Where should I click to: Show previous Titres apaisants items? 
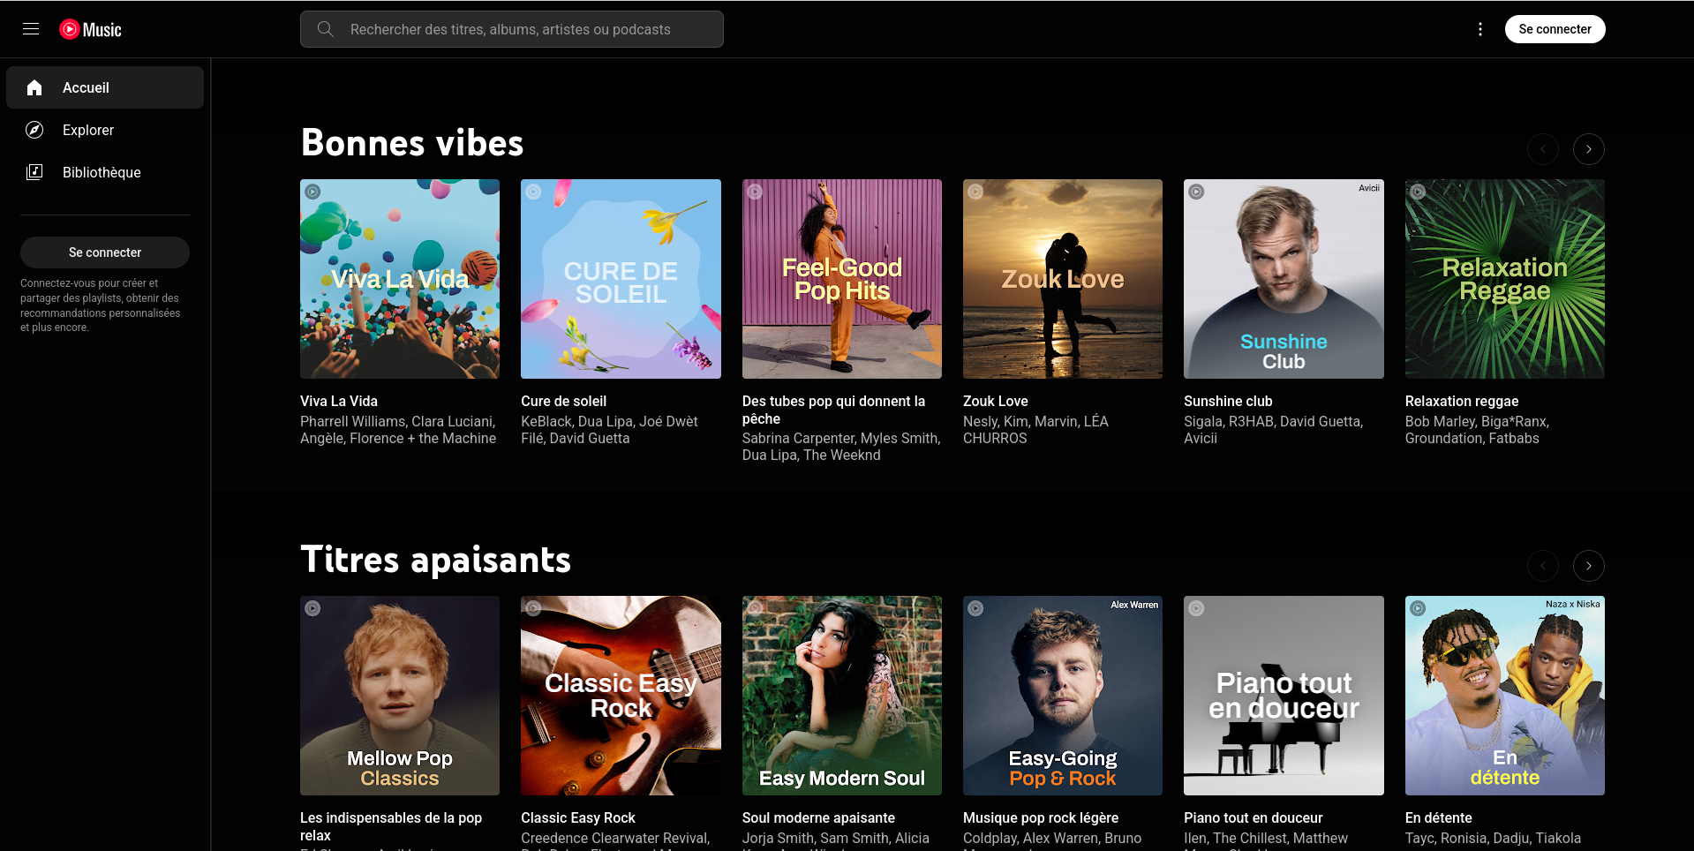pos(1542,566)
